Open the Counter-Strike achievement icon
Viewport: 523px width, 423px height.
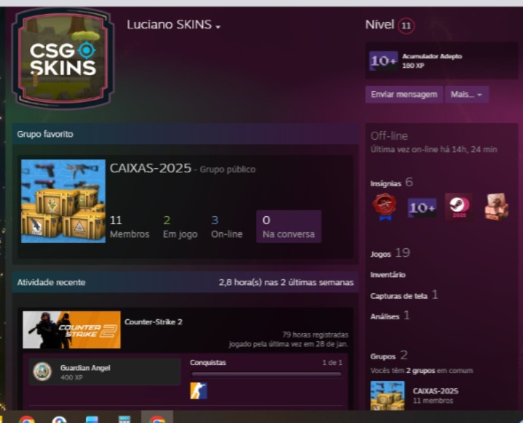[x=199, y=390]
